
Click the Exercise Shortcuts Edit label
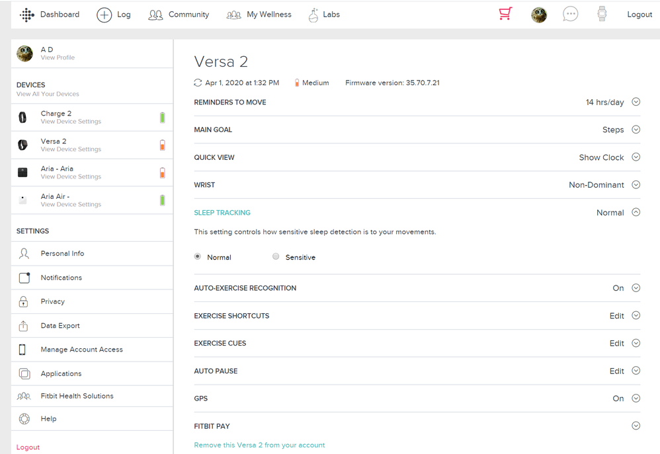point(616,316)
